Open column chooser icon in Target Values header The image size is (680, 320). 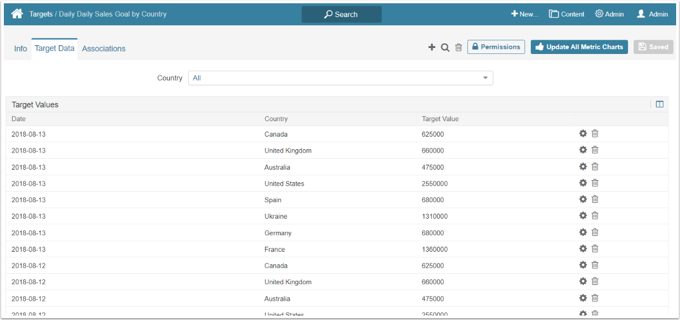[x=660, y=104]
